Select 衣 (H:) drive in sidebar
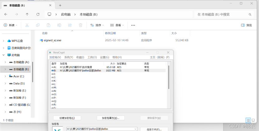Viewport: 259px width, 131px height. tap(17, 112)
